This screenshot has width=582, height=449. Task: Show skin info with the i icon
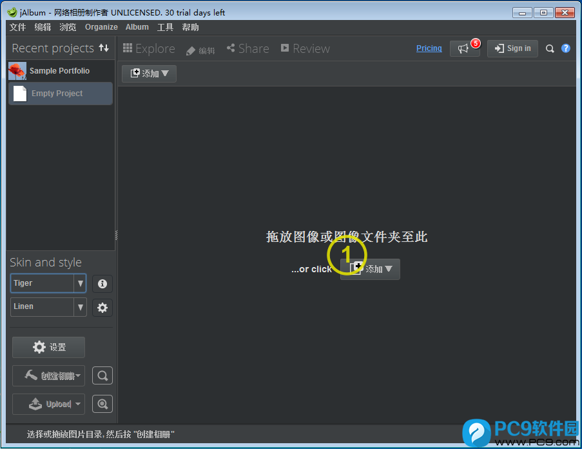pyautogui.click(x=102, y=284)
